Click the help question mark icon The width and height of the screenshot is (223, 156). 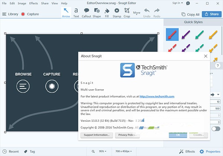(x=217, y=66)
